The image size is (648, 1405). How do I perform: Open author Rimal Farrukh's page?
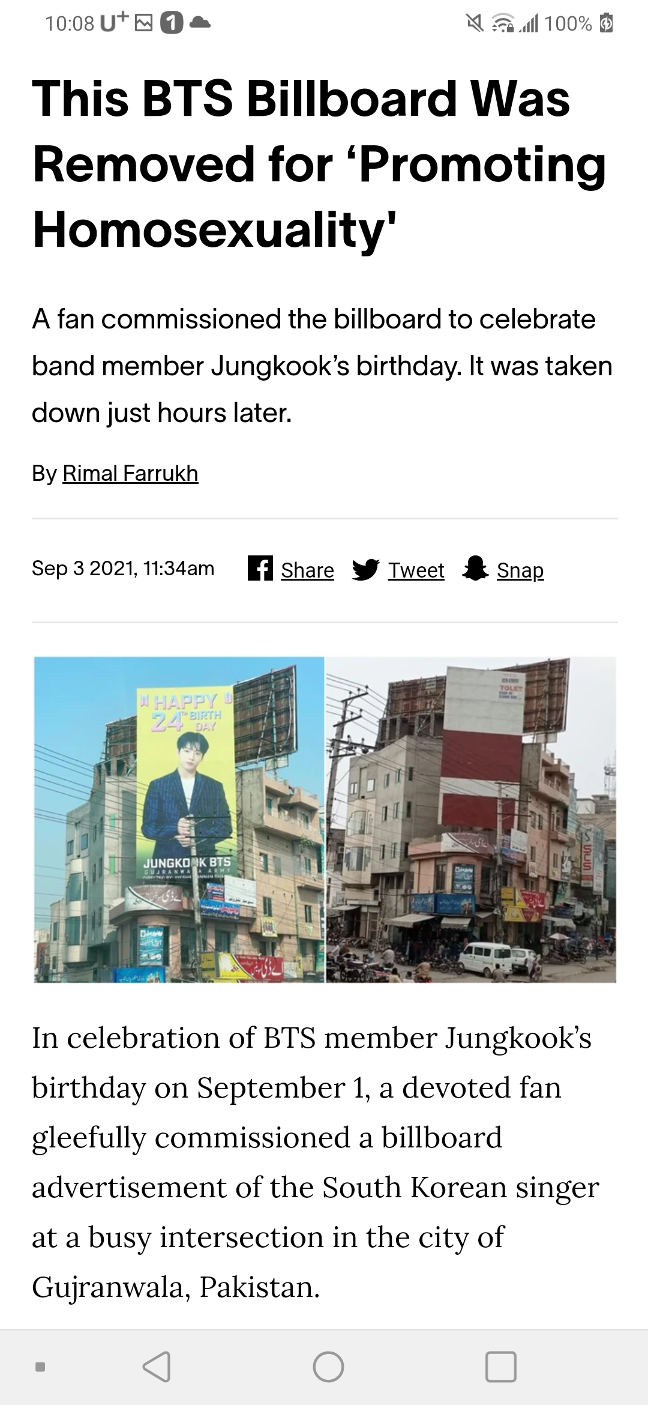130,473
